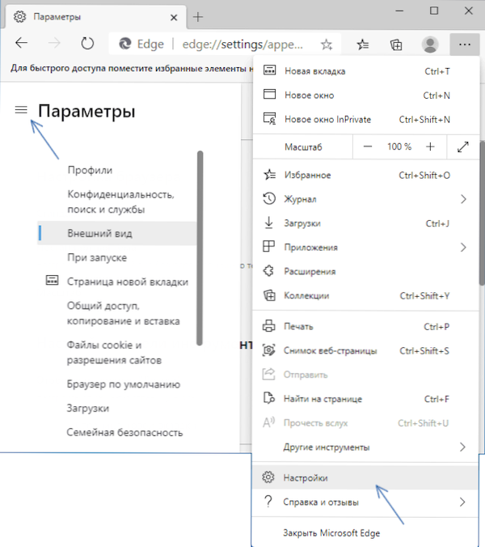
Task: Open the hamburger menu next to Параметры
Action: pyautogui.click(x=21, y=110)
